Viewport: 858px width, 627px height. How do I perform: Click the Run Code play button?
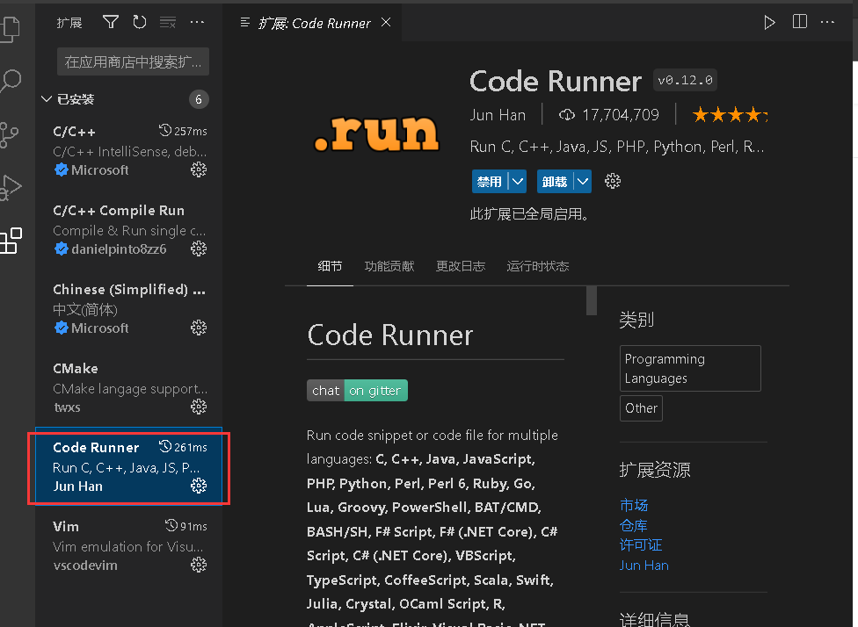pos(769,23)
